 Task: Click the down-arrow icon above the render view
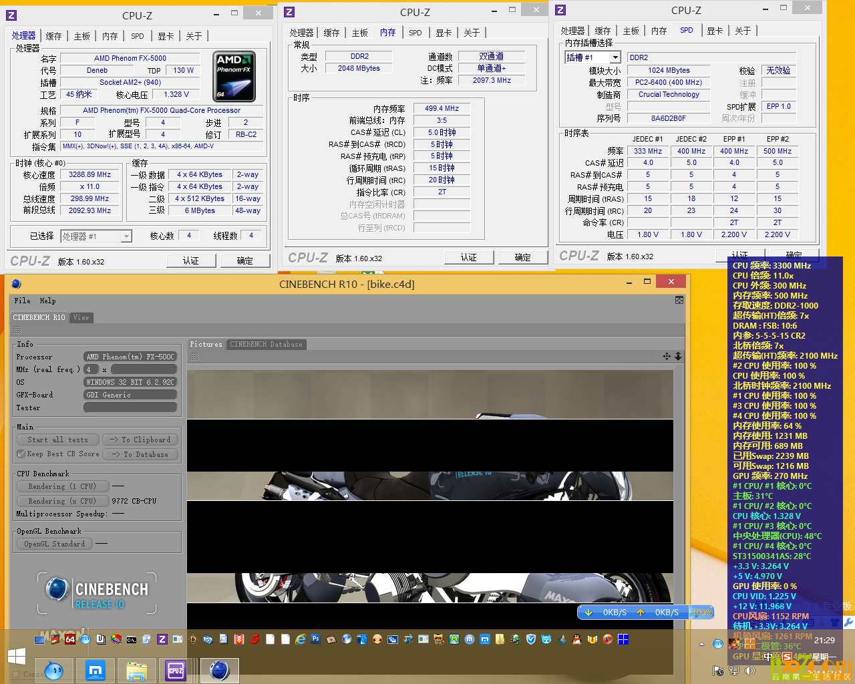678,357
